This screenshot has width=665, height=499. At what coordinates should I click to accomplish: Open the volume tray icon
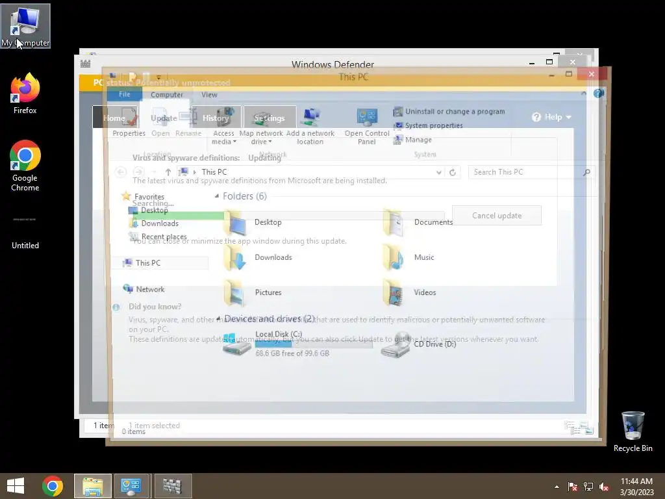click(604, 487)
